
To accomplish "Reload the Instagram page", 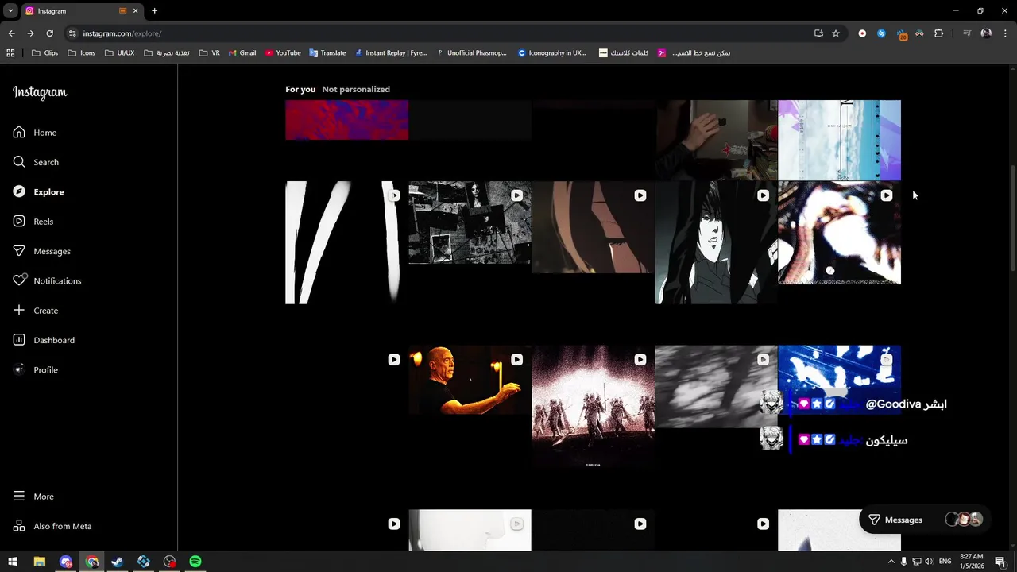I will click(x=49, y=33).
